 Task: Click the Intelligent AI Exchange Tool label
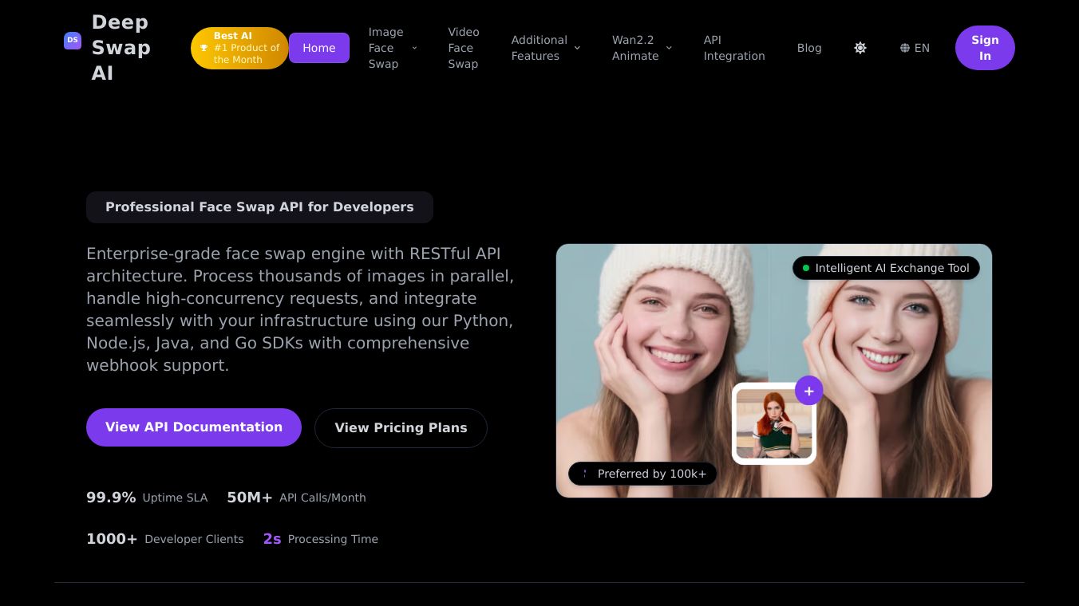point(886,268)
